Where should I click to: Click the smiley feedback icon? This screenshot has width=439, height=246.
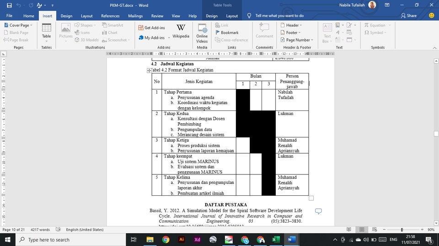tap(431, 16)
